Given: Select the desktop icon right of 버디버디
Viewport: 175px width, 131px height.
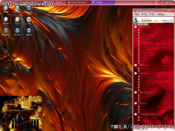Looking at the screenshot, I should pos(29,32).
